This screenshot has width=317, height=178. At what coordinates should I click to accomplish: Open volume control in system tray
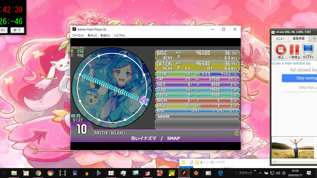tap(278, 173)
